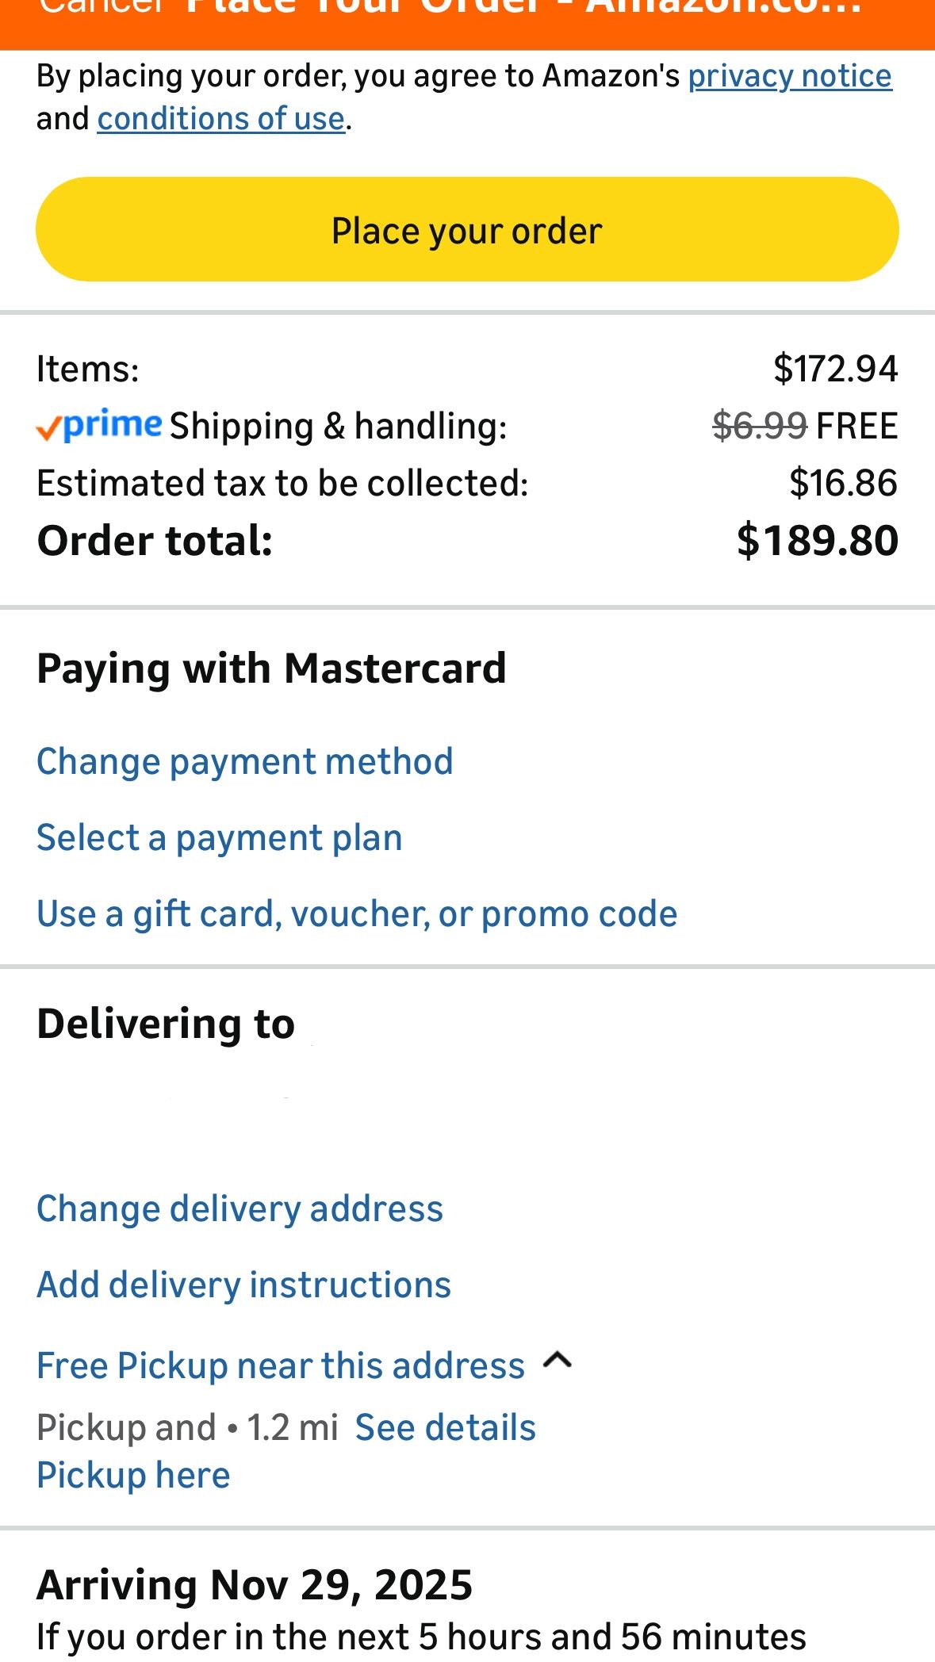The image size is (935, 1662).
Task: Open Amazon's privacy notice
Action: 790,76
